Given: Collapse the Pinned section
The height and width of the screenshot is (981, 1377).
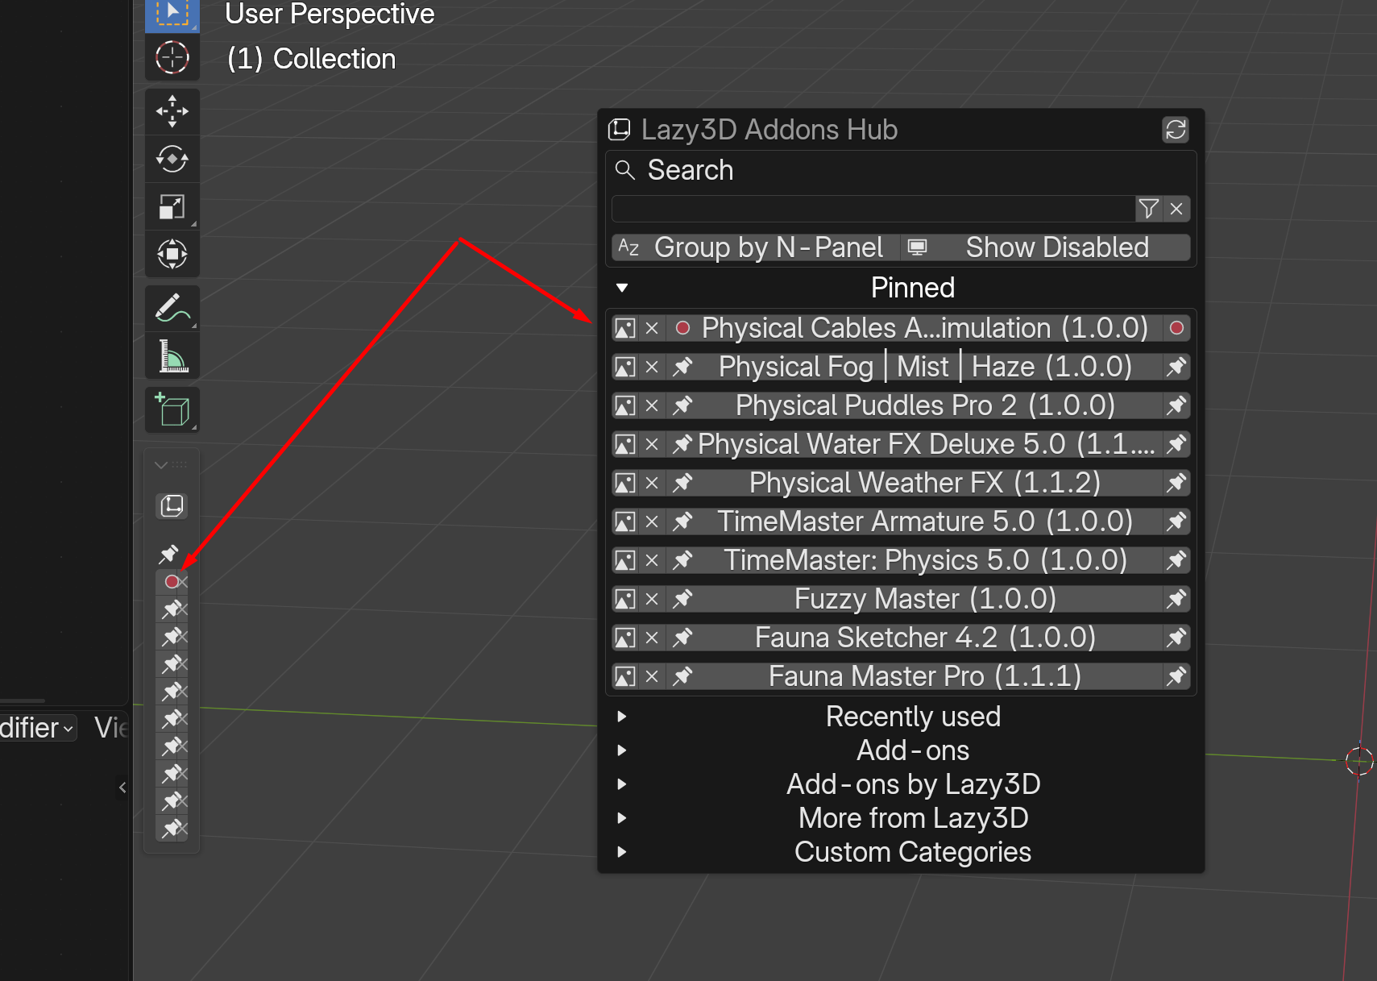Looking at the screenshot, I should pos(622,288).
